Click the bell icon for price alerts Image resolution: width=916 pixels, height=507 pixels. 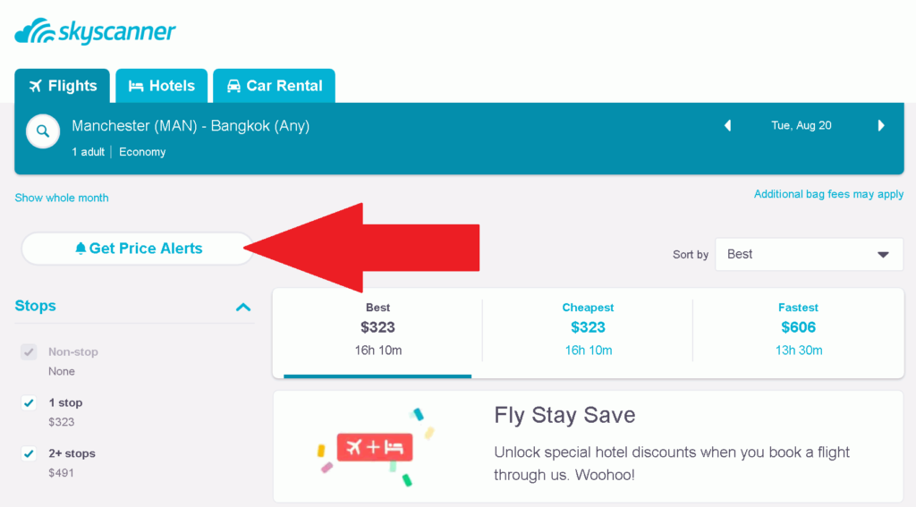[x=81, y=249]
